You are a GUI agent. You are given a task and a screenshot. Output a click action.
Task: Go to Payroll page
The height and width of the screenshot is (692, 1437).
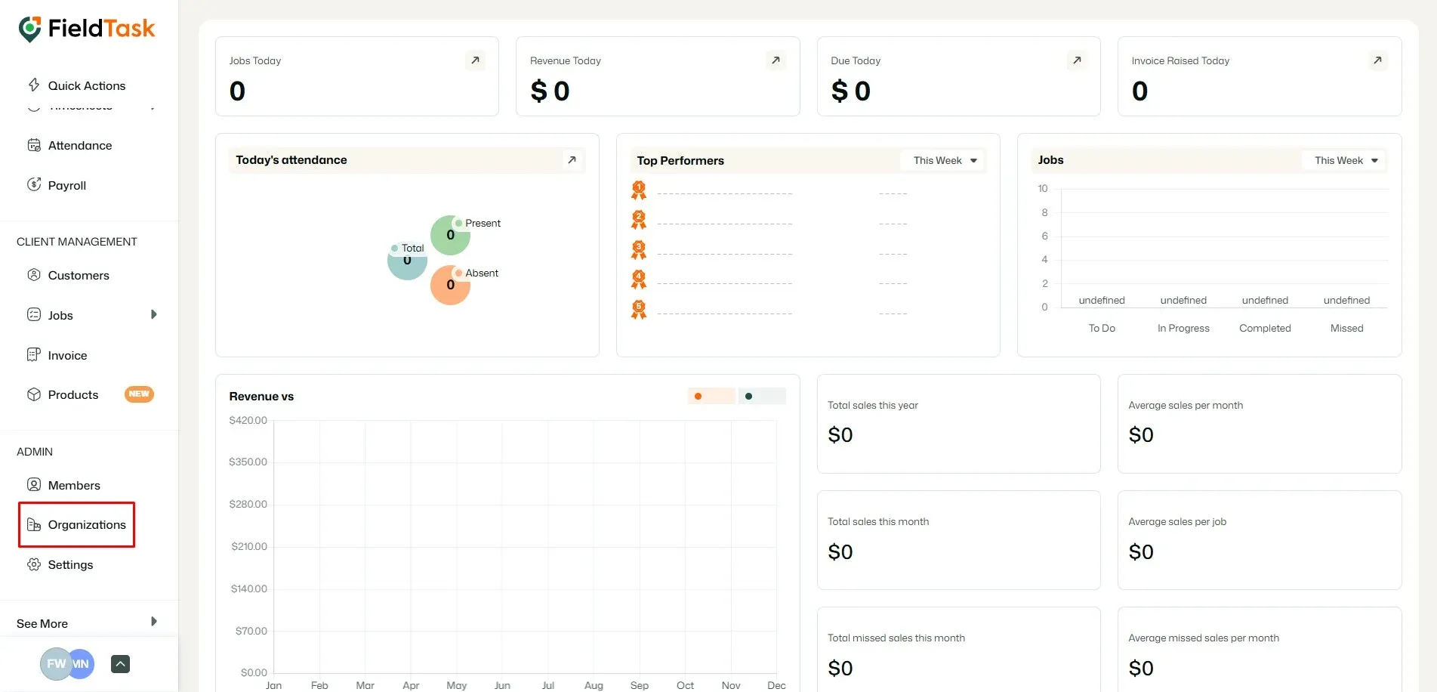[x=67, y=185]
